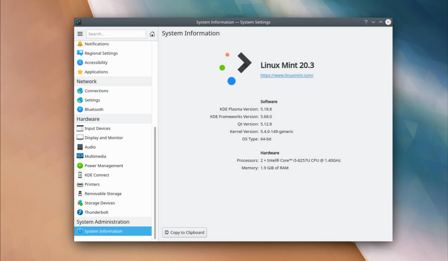Click the KDE Connect phone icon
448x261 pixels.
(x=80, y=175)
